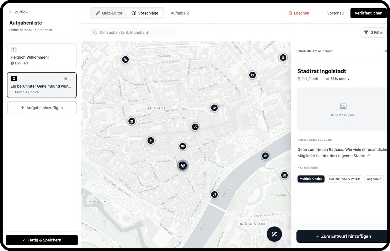This screenshot has width=390, height=251.
Task: Switch to the Vorschläge tab
Action: tap(145, 13)
